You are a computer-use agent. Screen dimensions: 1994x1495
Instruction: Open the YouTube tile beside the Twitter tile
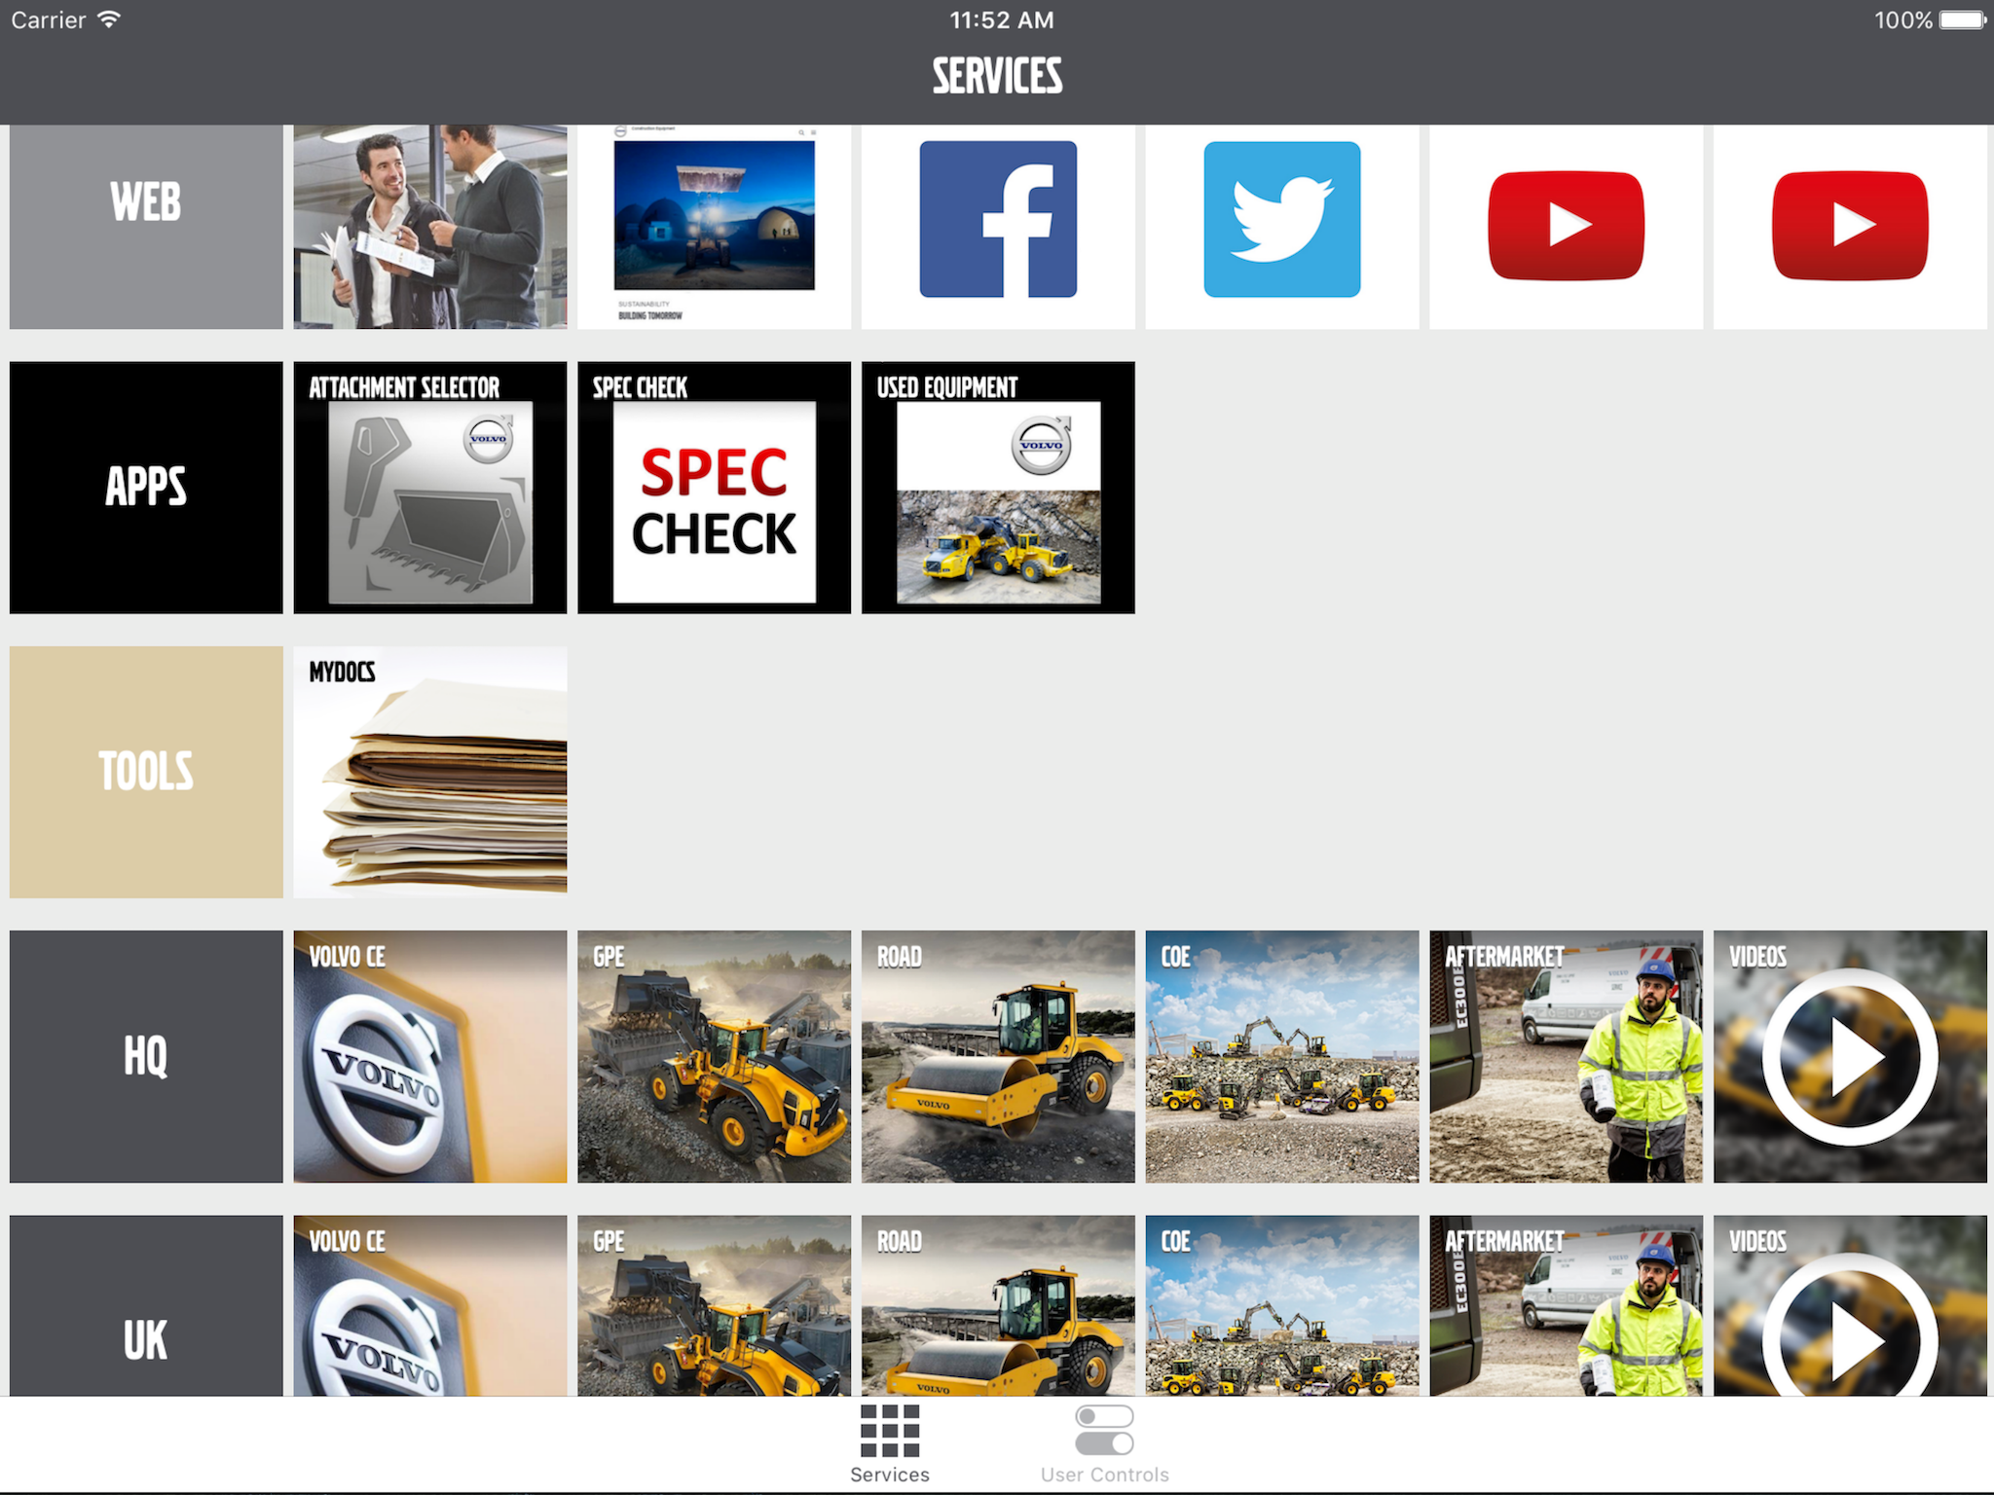pyautogui.click(x=1567, y=227)
